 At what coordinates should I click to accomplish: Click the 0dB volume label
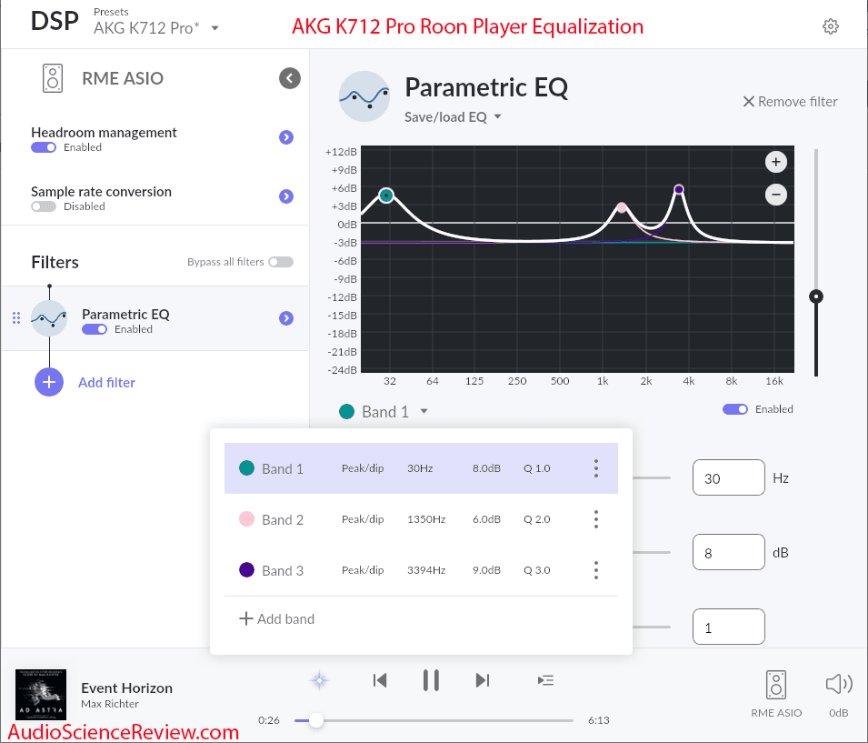pos(839,713)
